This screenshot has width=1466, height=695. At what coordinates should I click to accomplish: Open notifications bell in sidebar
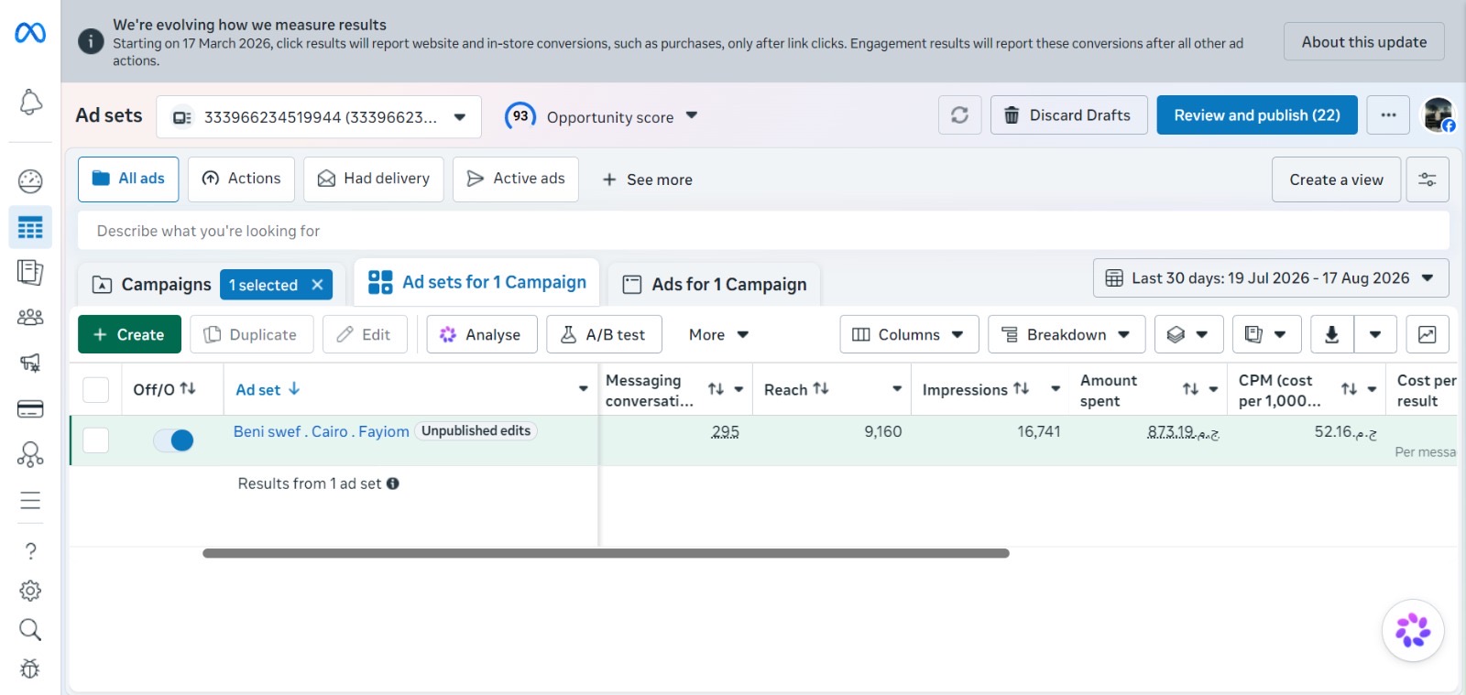tap(30, 102)
